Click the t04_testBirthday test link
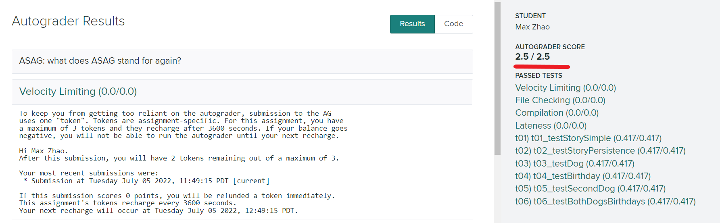The height and width of the screenshot is (223, 720). (582, 176)
